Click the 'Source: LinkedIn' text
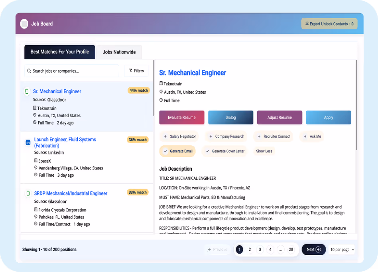The height and width of the screenshot is (272, 378). point(49,152)
